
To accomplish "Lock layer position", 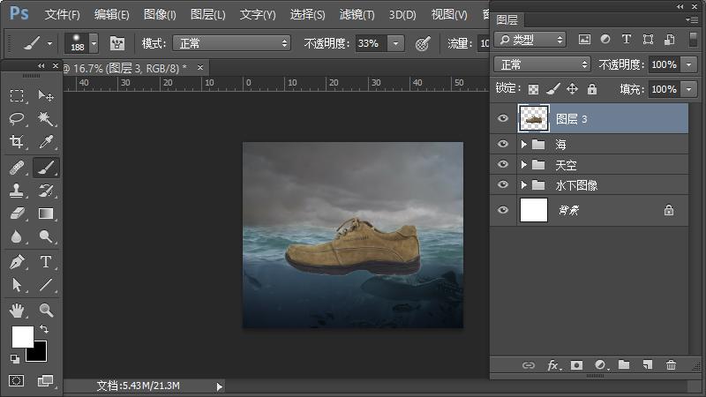I will coord(572,89).
